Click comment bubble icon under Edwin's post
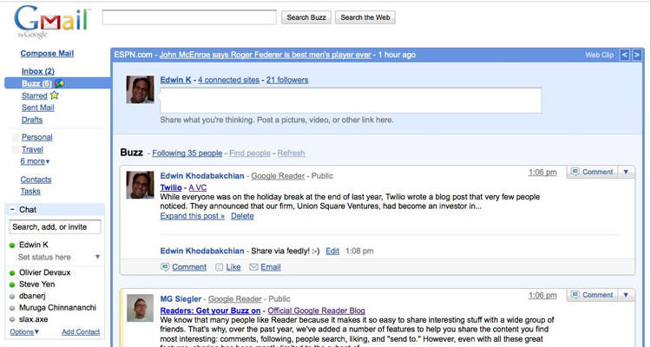This screenshot has height=347, width=651. point(165,267)
